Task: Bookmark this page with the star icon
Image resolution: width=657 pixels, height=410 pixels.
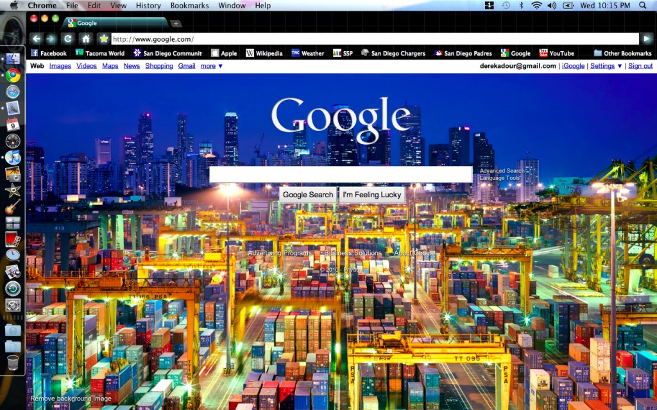Action: click(103, 39)
